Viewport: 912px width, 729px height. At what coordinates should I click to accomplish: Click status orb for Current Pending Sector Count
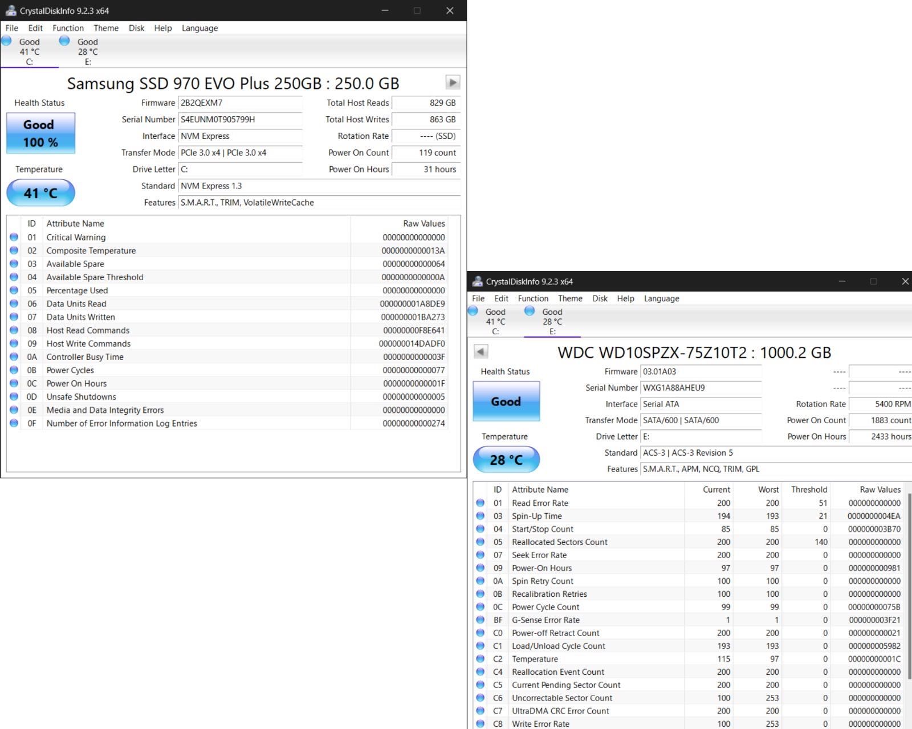coord(481,685)
